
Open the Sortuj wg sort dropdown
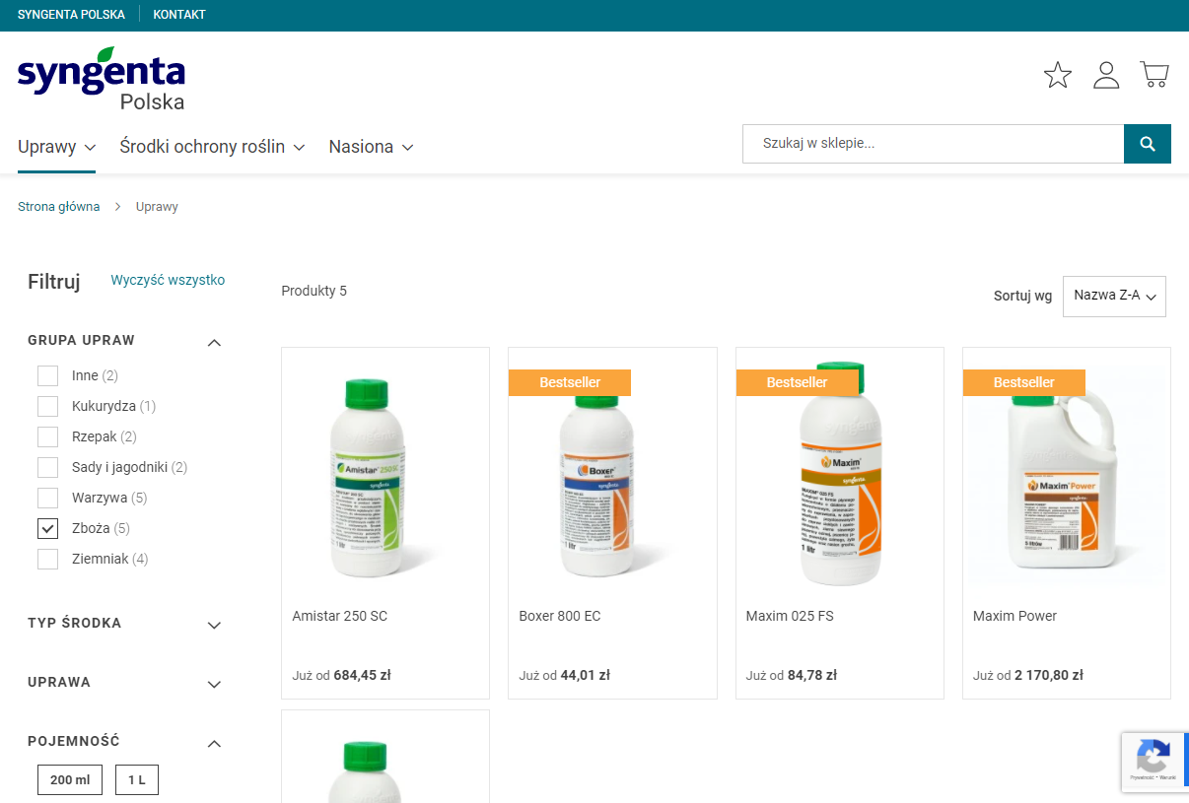point(1114,297)
